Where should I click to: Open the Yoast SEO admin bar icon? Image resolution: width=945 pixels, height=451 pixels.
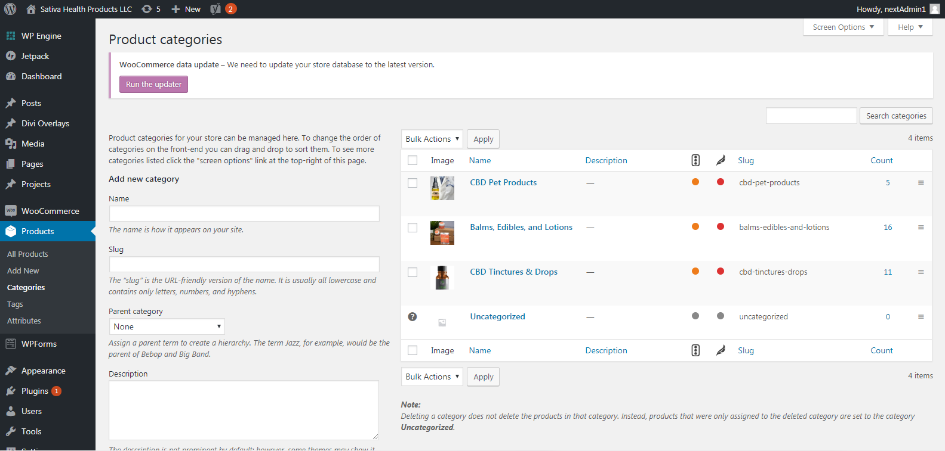point(216,9)
